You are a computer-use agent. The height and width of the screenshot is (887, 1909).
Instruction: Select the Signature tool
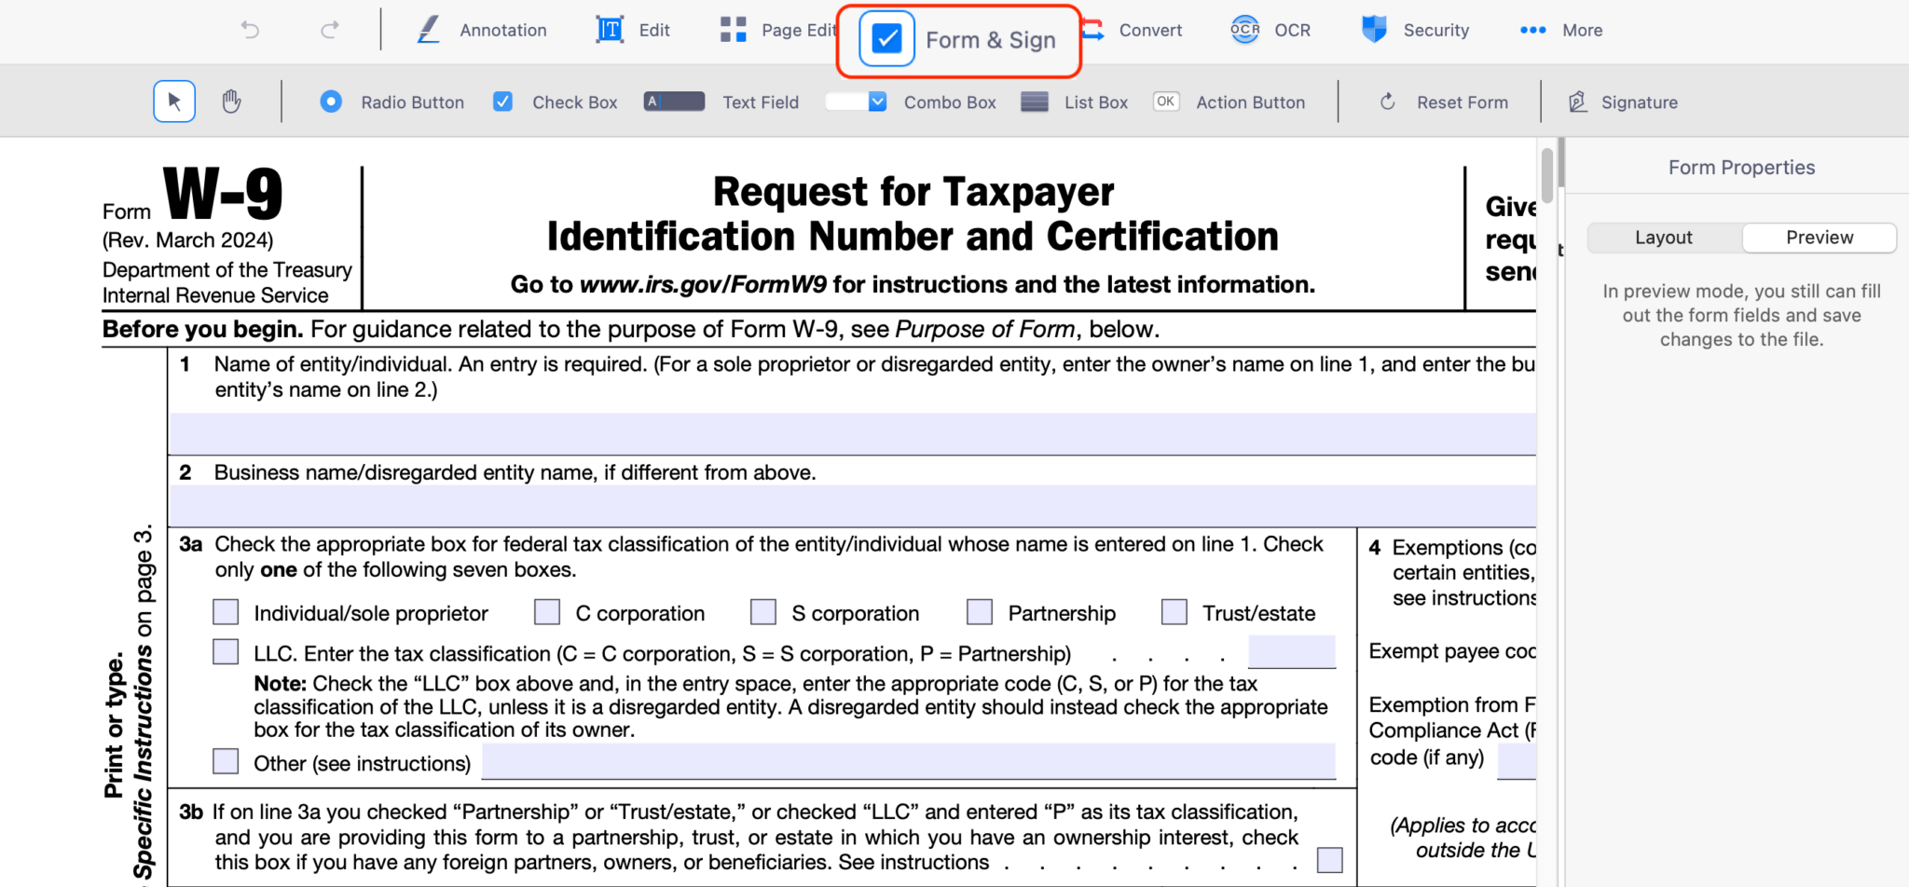pos(1622,102)
